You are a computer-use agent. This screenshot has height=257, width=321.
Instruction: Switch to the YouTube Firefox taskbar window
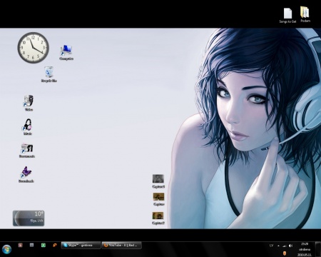(122, 246)
